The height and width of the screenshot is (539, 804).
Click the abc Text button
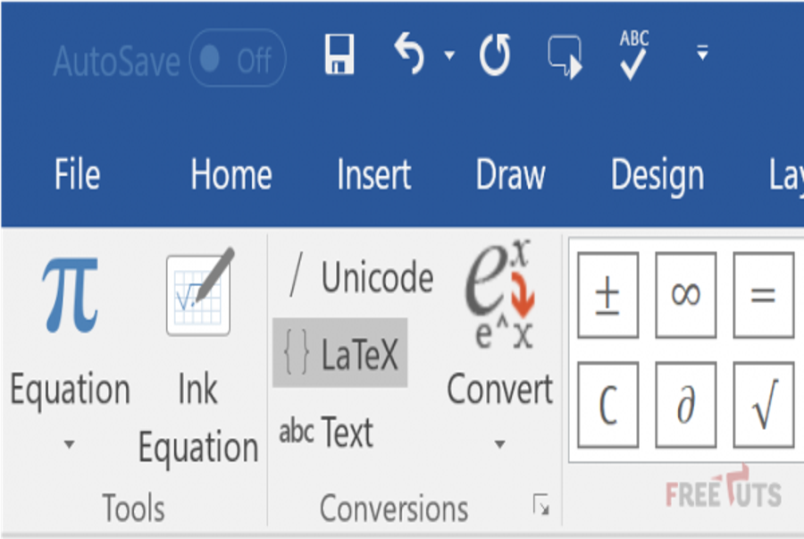pyautogui.click(x=326, y=432)
